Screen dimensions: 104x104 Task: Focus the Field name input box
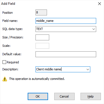tap(66, 21)
